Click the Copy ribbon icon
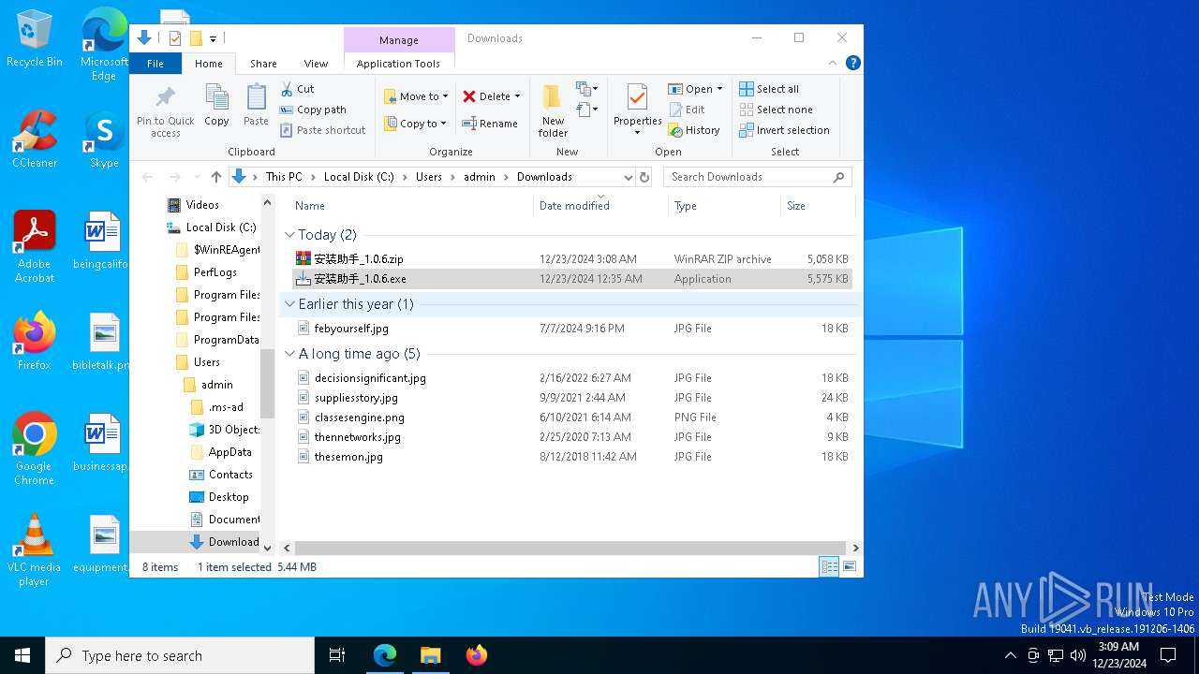This screenshot has height=674, width=1199. click(x=216, y=105)
